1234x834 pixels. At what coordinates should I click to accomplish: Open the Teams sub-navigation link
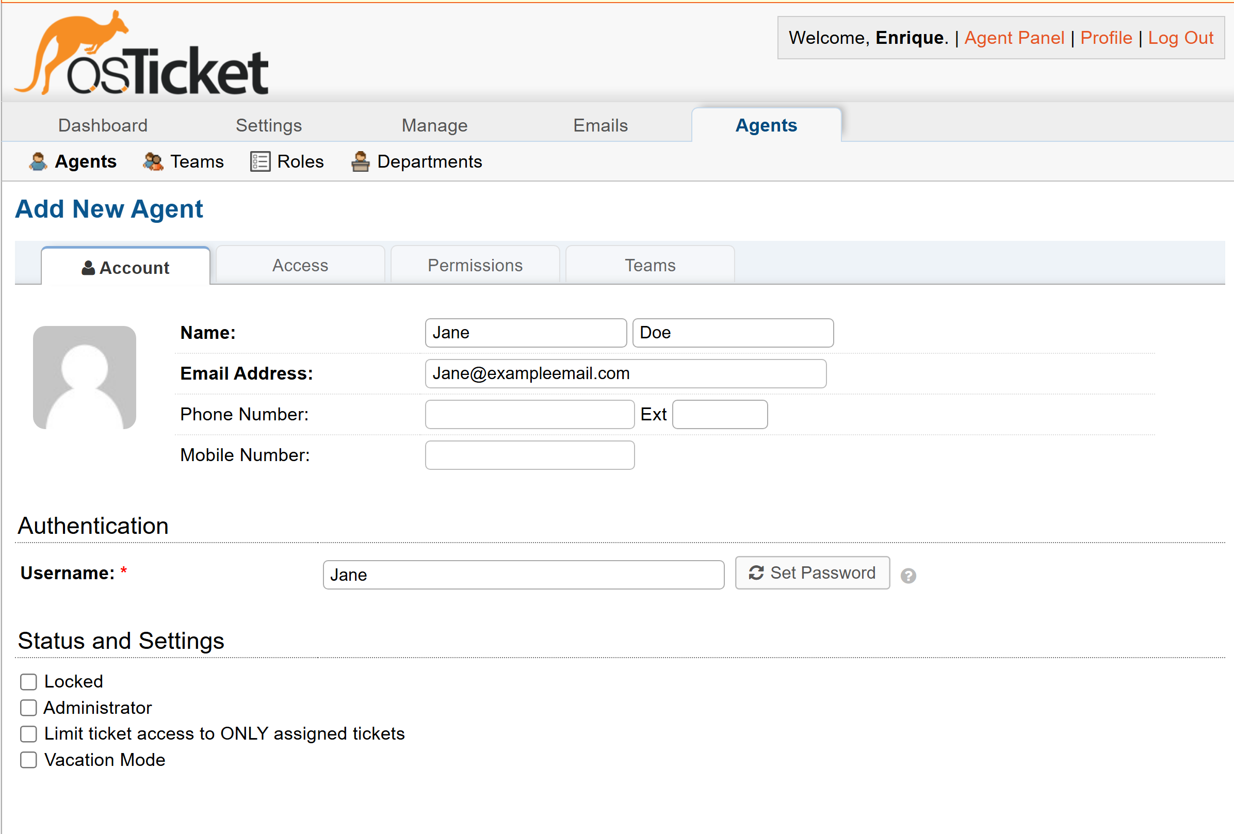click(197, 161)
